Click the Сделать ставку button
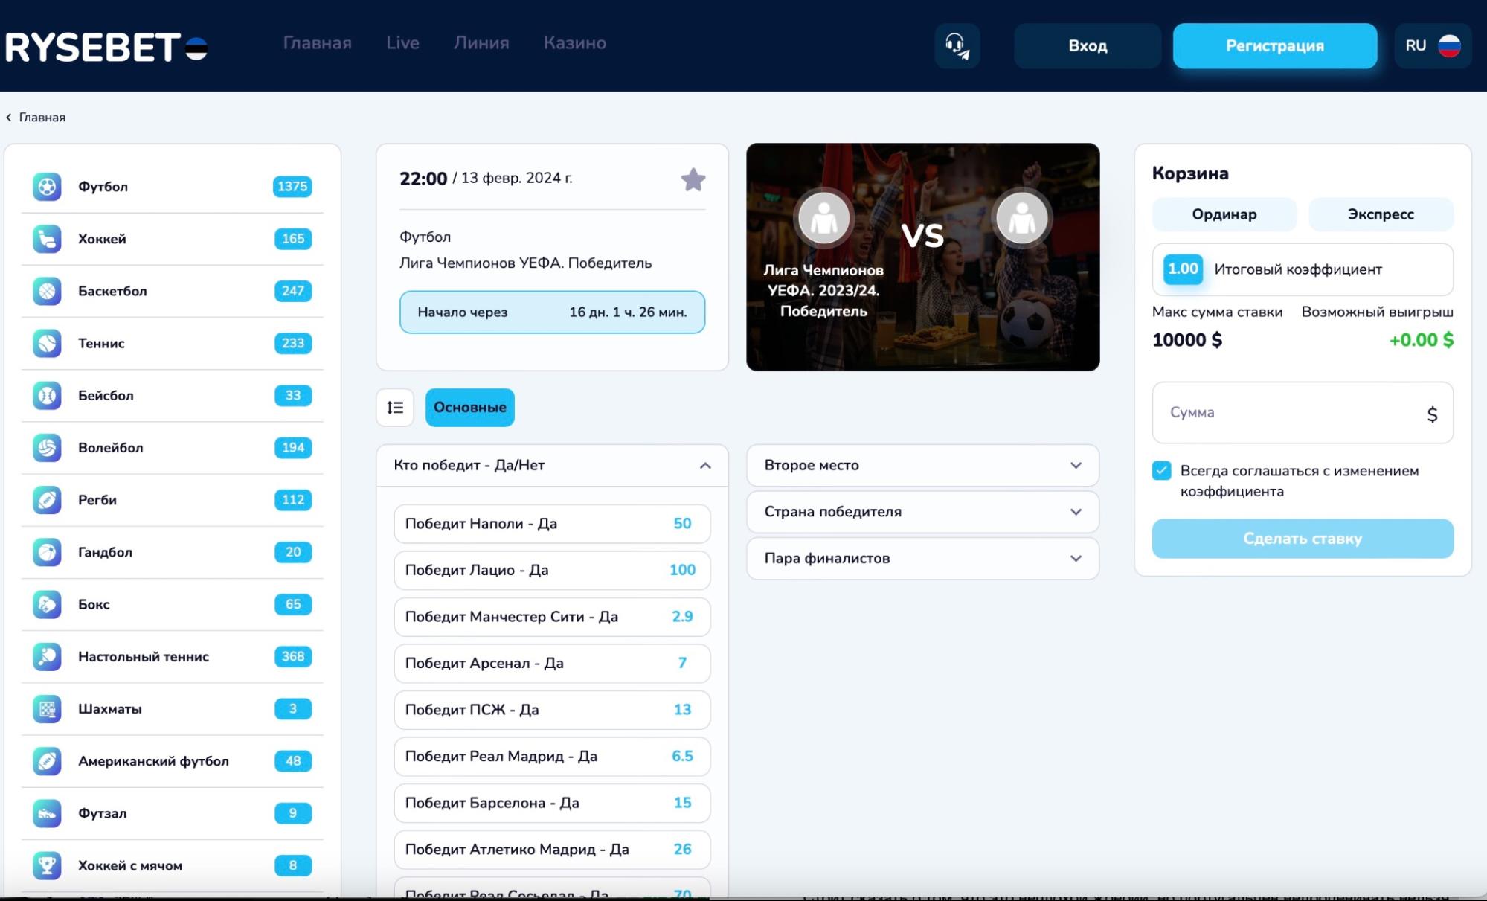The width and height of the screenshot is (1487, 901). tap(1303, 539)
